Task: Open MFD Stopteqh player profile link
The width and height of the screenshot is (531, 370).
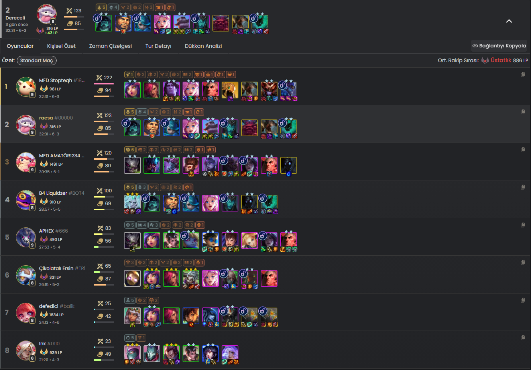Action: coord(62,80)
